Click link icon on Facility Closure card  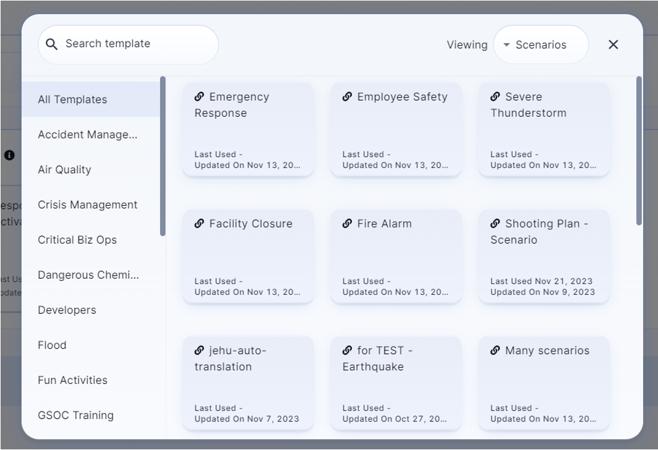[199, 223]
